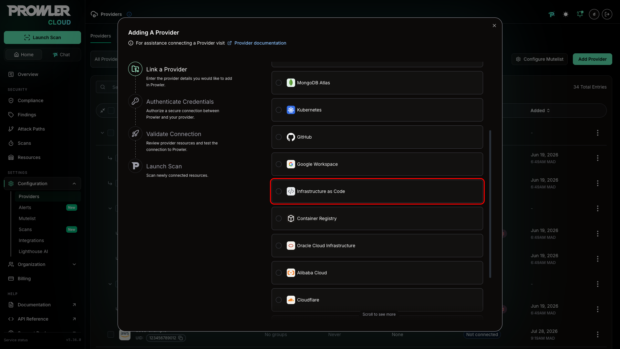Switch to the Chat tab
Image resolution: width=620 pixels, height=349 pixels.
pos(61,55)
